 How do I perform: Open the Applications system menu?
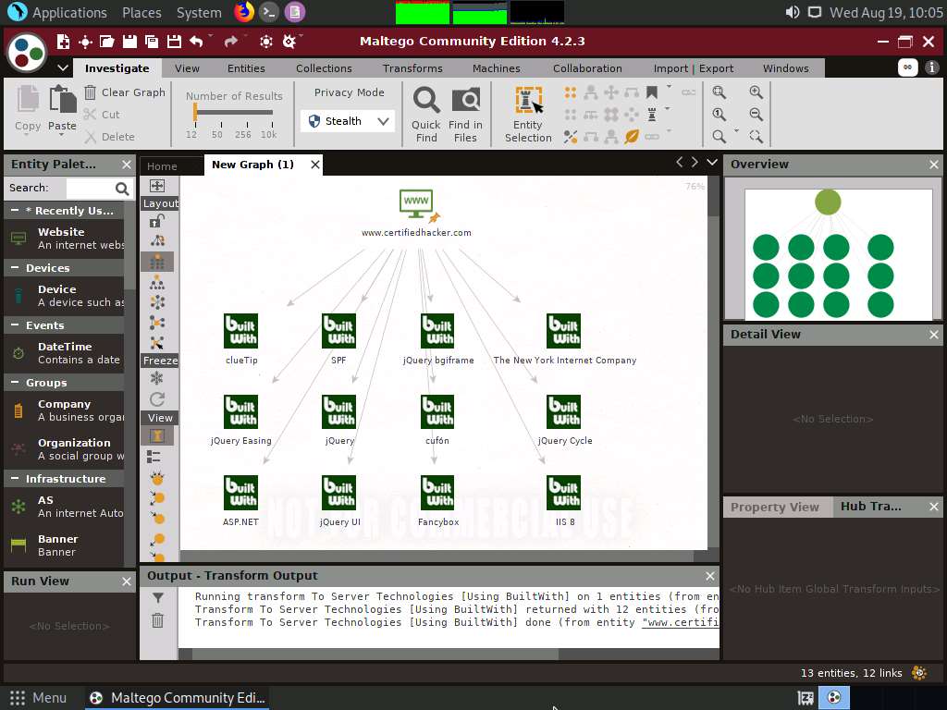click(69, 13)
